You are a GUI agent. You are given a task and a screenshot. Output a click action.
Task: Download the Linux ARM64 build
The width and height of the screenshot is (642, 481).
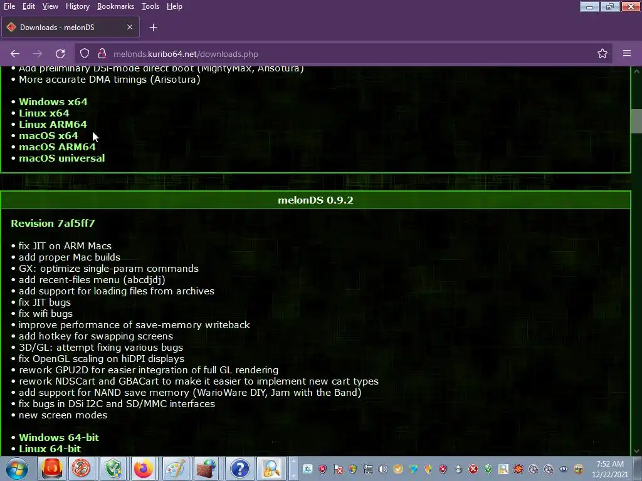(x=53, y=125)
